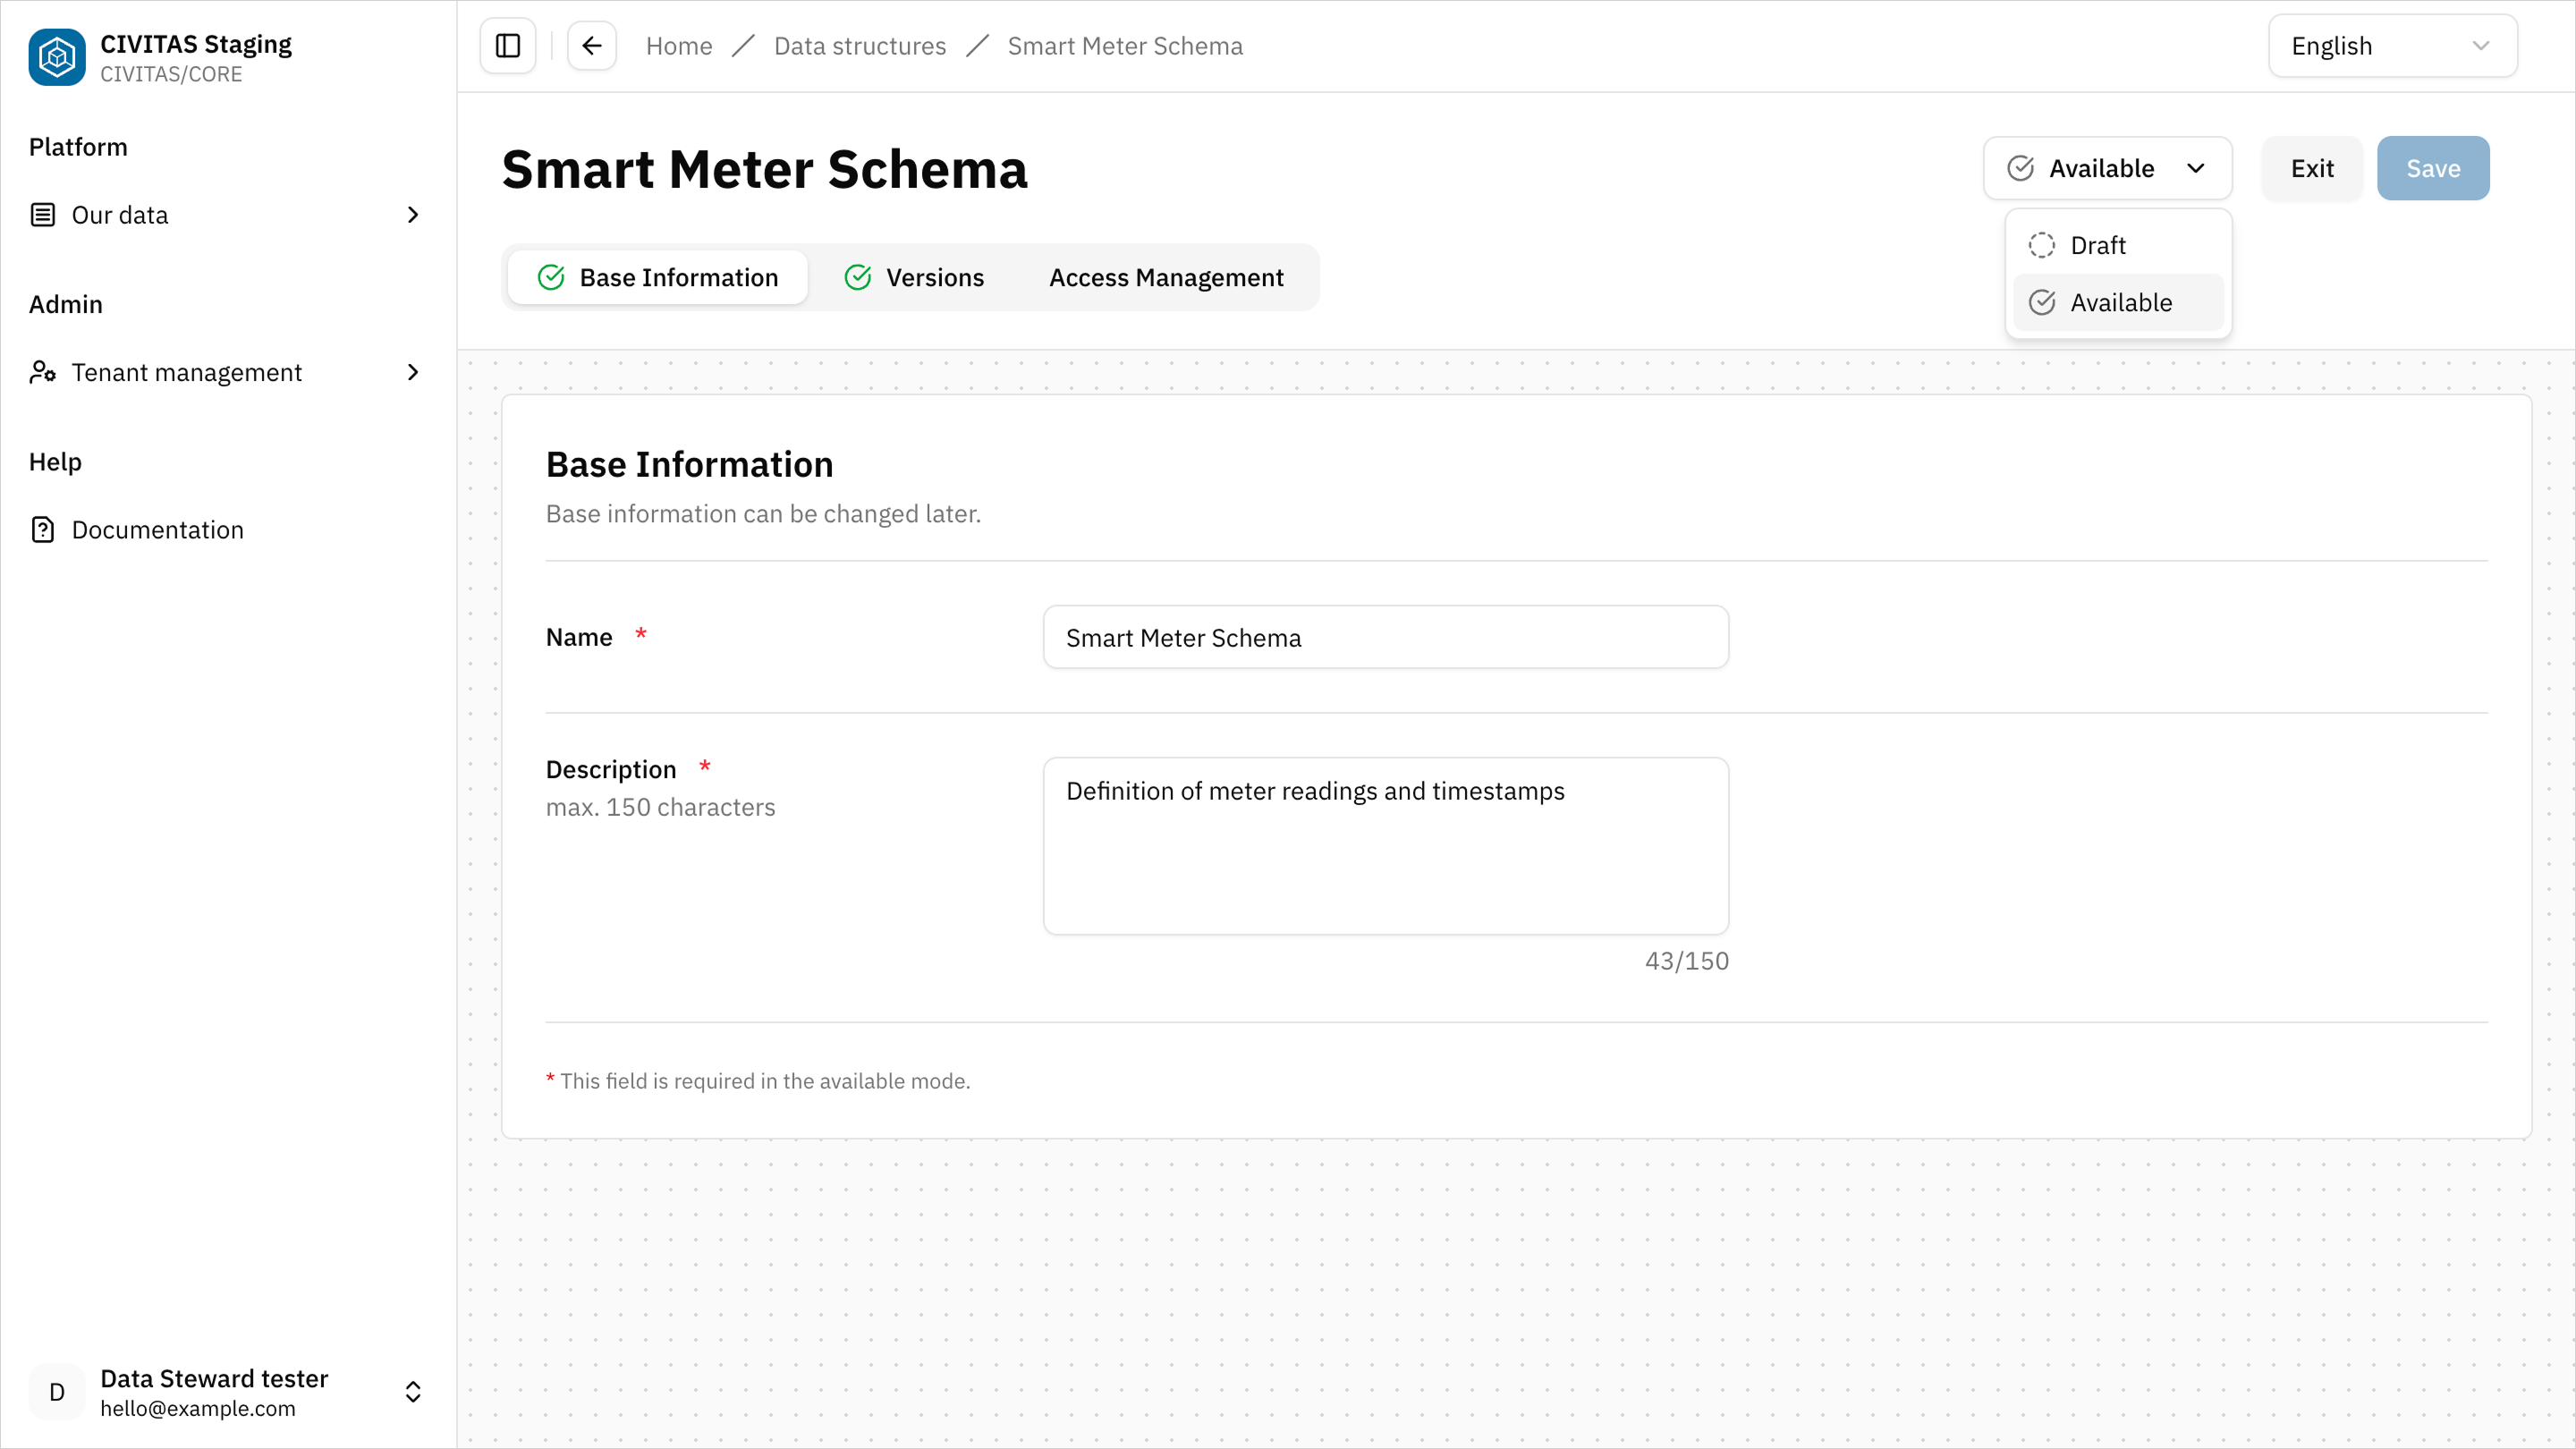Click the check circle beside Available button
2576x1449 pixels.
2021,168
